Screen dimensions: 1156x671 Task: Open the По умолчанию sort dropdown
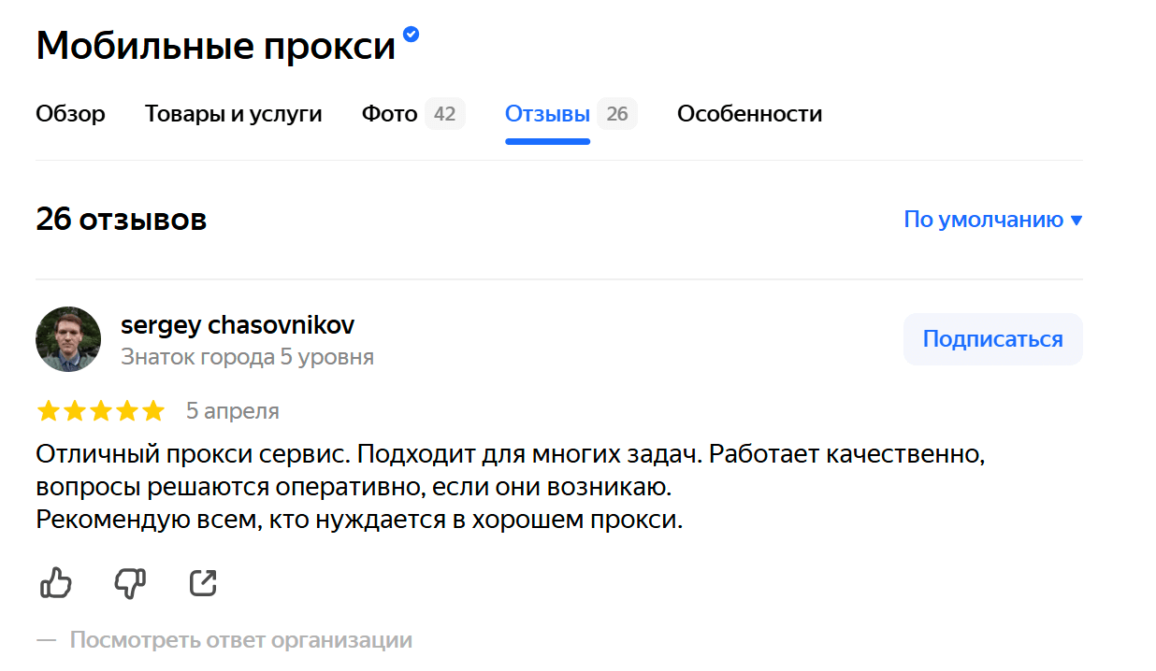pos(992,220)
